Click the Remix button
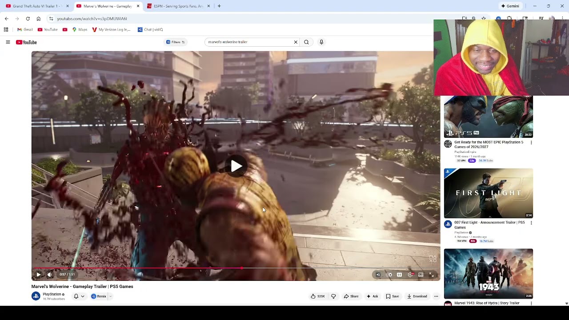The image size is (569, 320). pos(99,296)
